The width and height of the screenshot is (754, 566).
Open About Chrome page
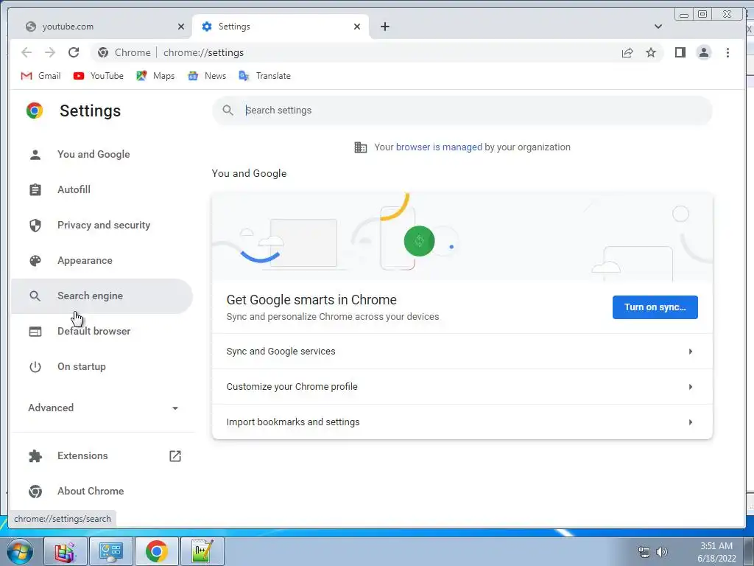(102, 492)
